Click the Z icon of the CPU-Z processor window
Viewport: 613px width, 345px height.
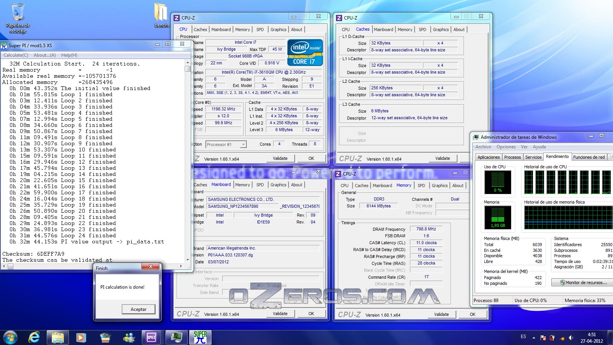click(177, 18)
